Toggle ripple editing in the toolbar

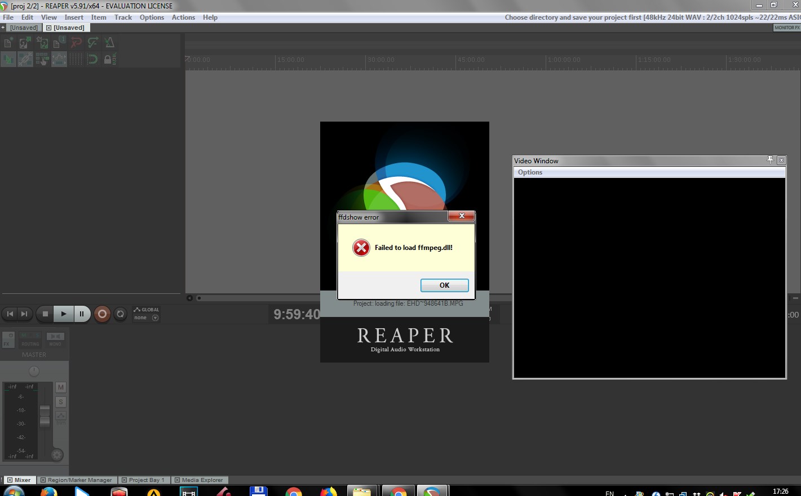click(x=42, y=59)
